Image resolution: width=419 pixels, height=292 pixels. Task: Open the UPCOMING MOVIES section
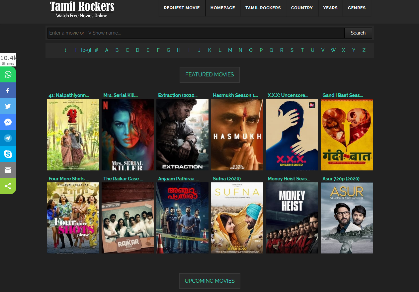click(x=209, y=281)
